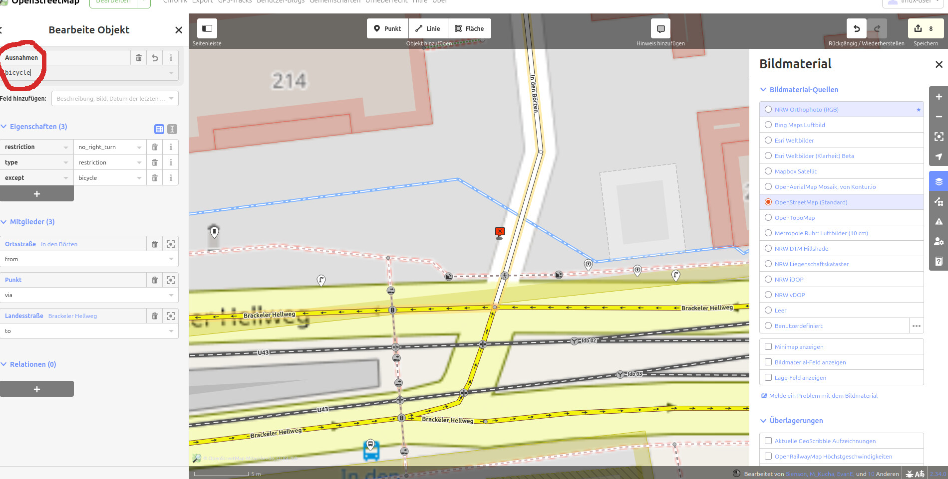Select the red turn restriction marker on map
Viewport: 948px width, 479px height.
500,232
